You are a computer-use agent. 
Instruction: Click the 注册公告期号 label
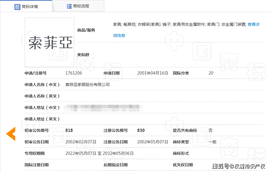116,130
